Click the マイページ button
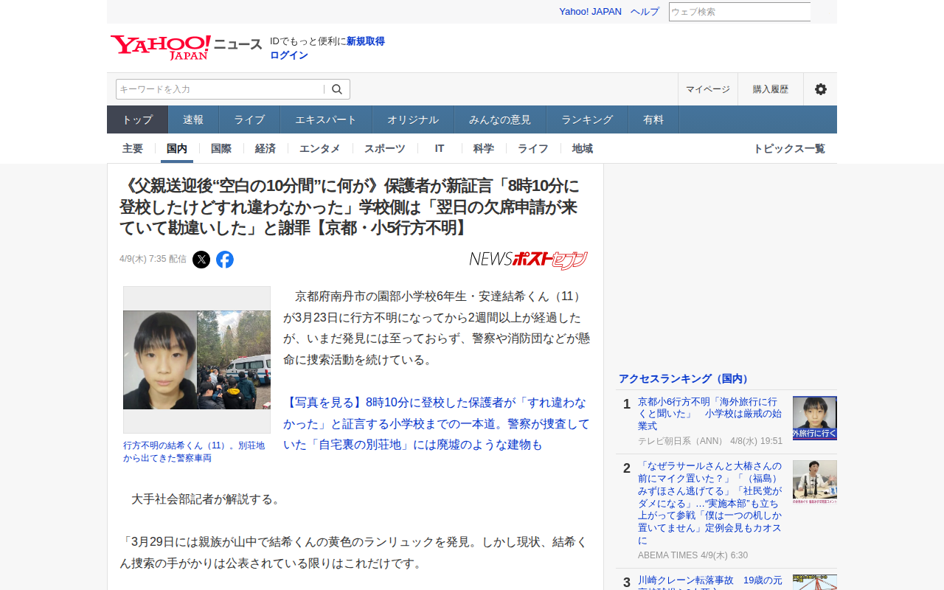 [x=708, y=89]
